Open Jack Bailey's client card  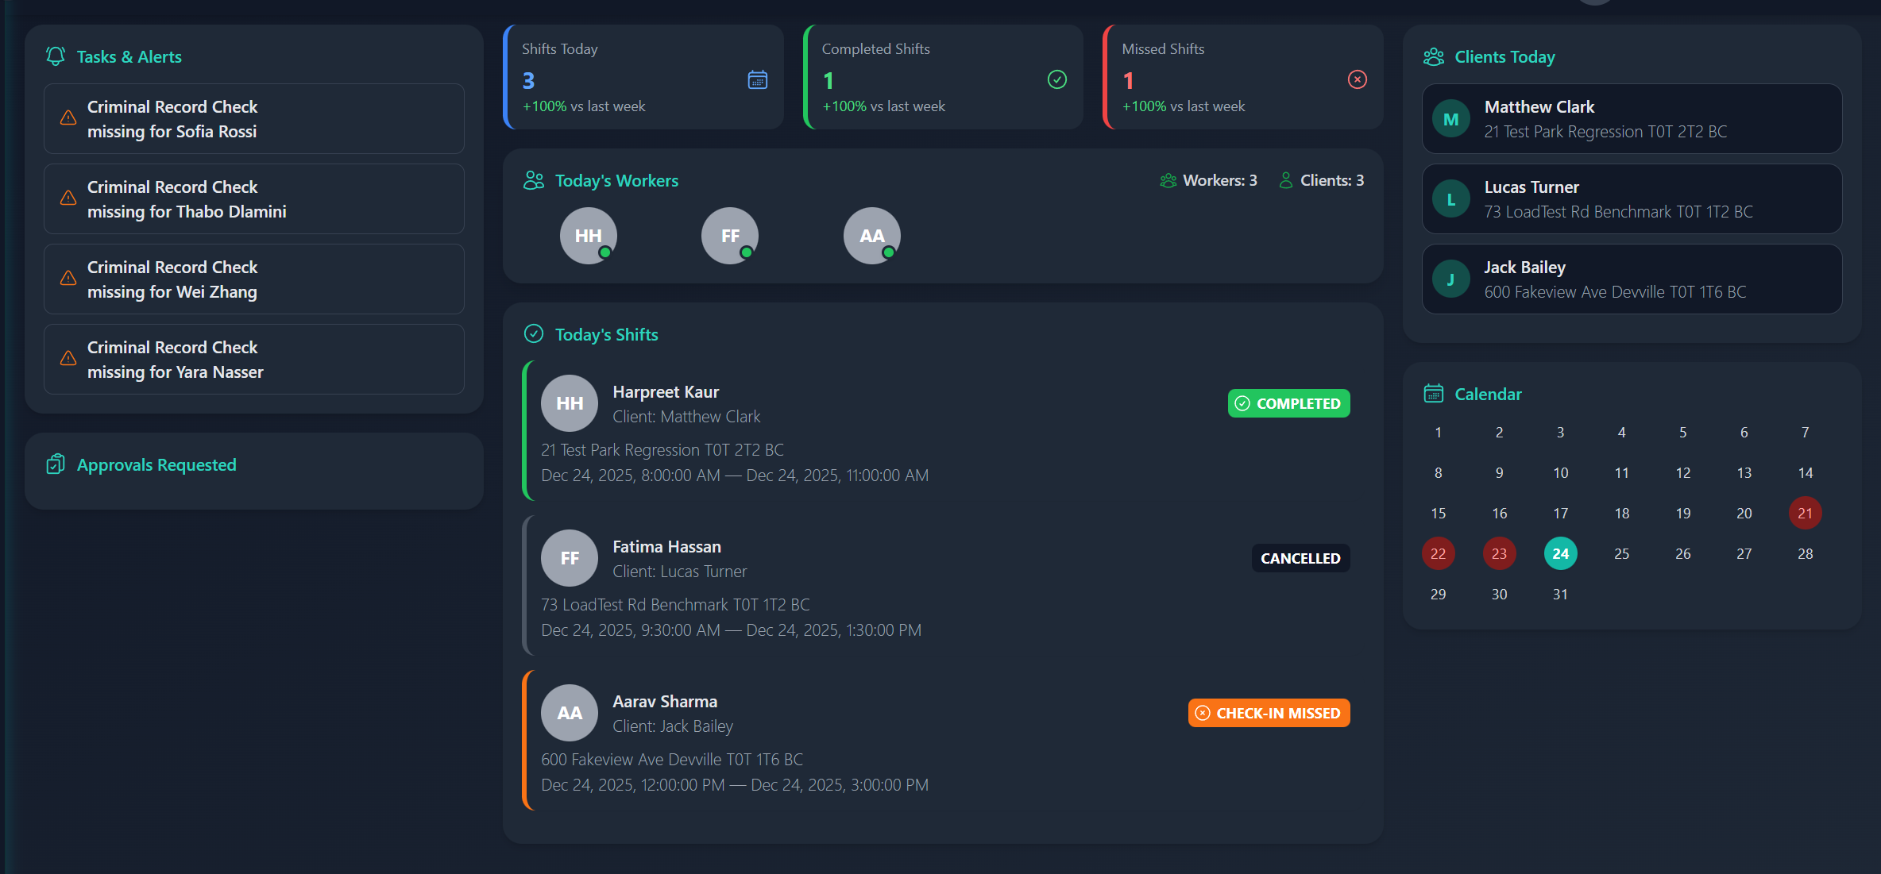(1630, 279)
